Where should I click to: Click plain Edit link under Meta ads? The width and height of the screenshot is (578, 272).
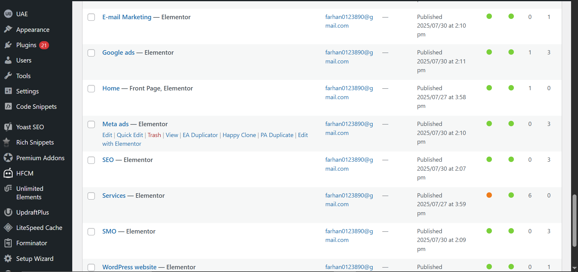coord(107,135)
